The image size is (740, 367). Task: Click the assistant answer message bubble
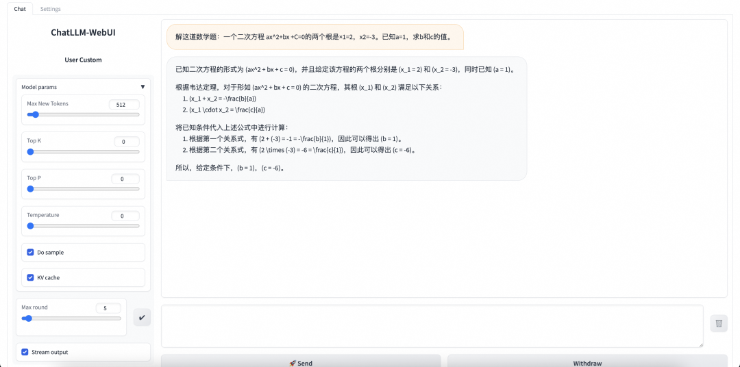coord(347,119)
